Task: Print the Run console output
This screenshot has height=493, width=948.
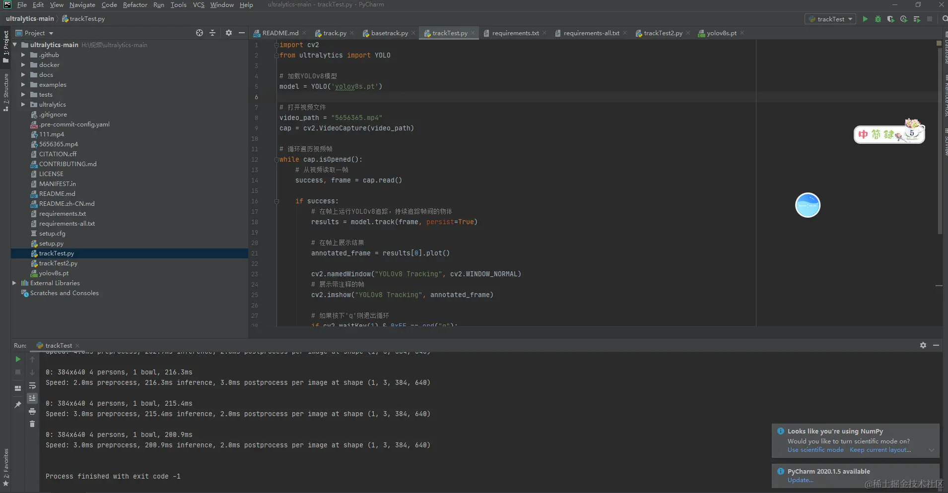Action: tap(32, 411)
